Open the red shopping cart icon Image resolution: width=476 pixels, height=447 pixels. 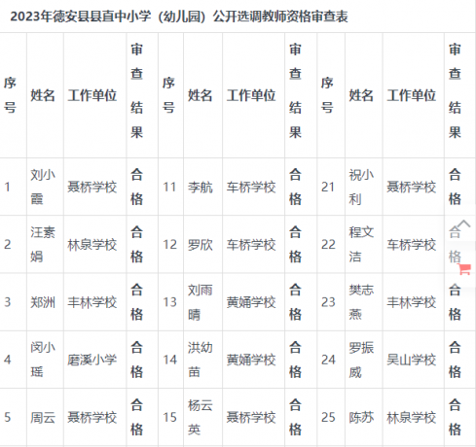point(464,269)
